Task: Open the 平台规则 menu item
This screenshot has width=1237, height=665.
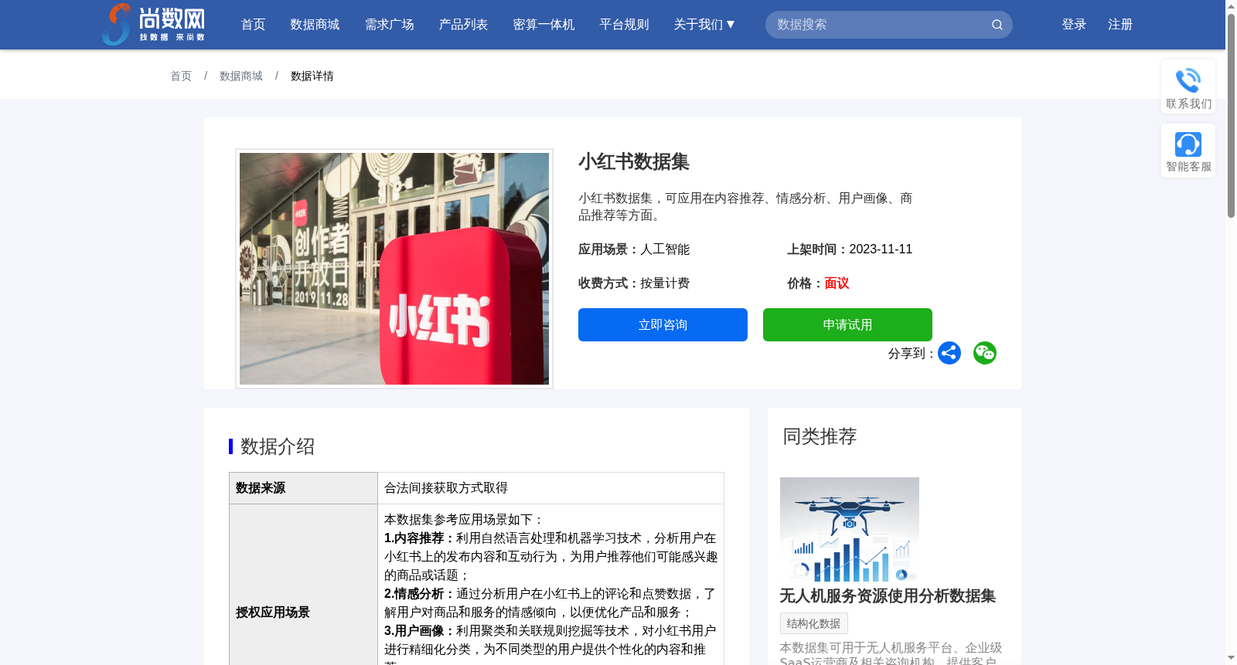Action: tap(625, 25)
